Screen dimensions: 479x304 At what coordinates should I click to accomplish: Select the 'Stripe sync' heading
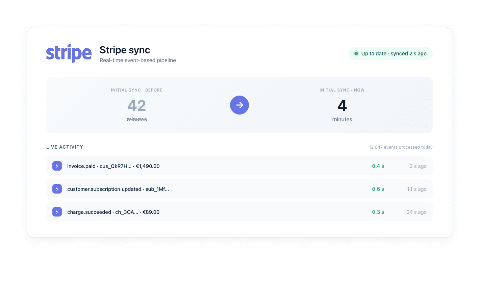coord(125,50)
